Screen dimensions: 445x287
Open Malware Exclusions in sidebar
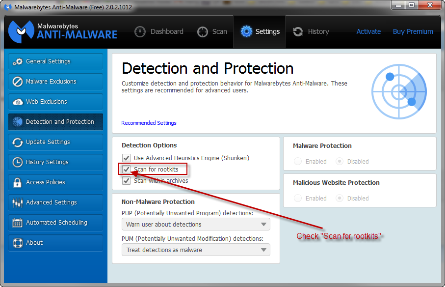tap(55, 82)
